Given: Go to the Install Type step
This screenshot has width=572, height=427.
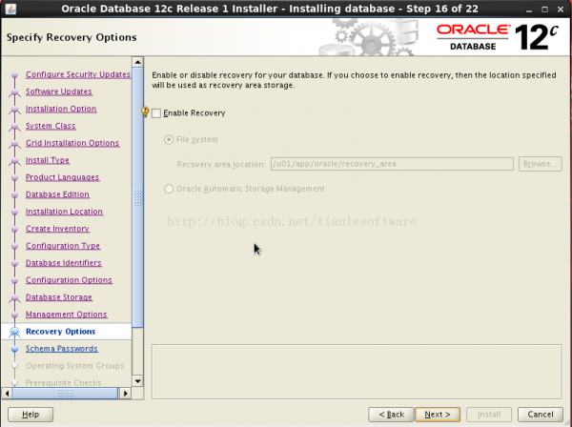Looking at the screenshot, I should tap(48, 160).
